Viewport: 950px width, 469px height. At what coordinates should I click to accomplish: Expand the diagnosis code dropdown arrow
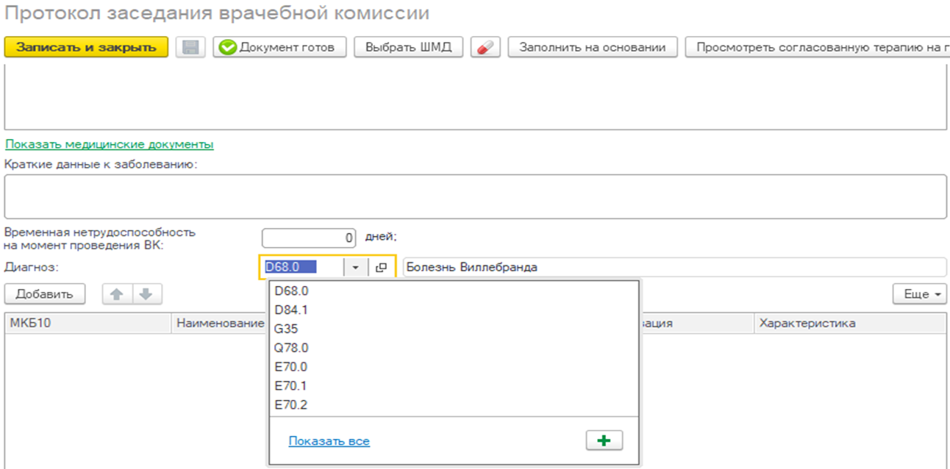(356, 268)
